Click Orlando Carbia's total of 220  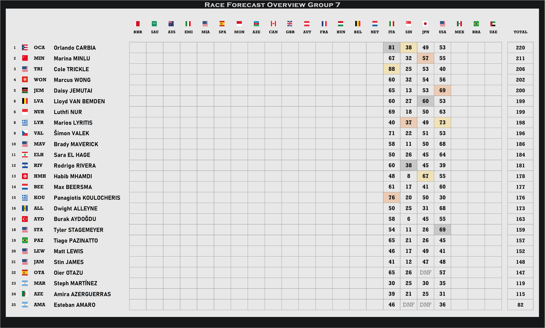(520, 48)
